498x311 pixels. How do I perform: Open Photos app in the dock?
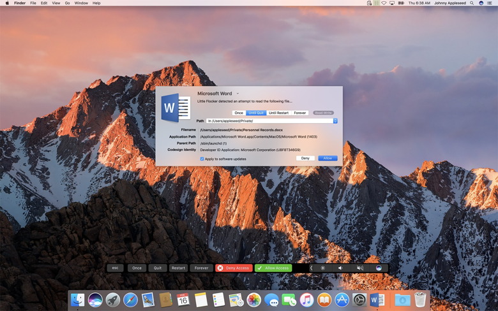coord(253,300)
